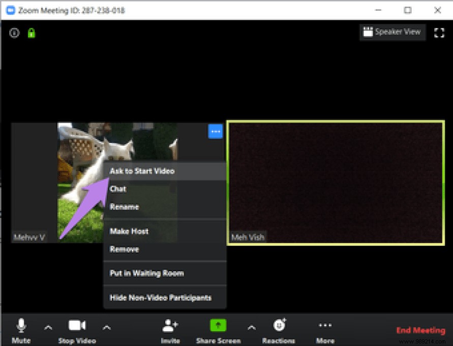Expand Share Screen options chevron
The width and height of the screenshot is (453, 346).
click(x=251, y=328)
